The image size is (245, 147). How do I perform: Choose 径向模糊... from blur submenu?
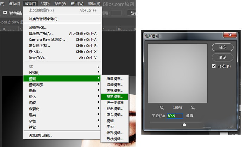(115, 109)
